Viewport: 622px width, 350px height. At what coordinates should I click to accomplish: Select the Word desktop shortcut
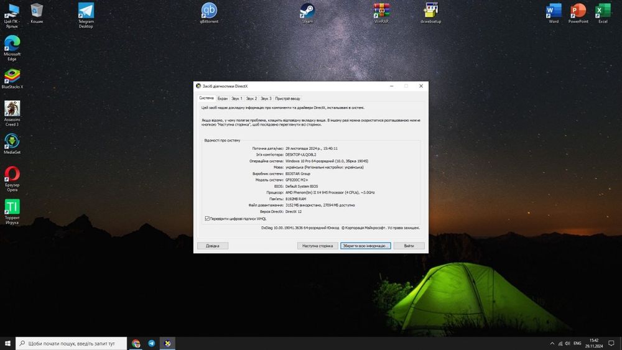point(554,14)
